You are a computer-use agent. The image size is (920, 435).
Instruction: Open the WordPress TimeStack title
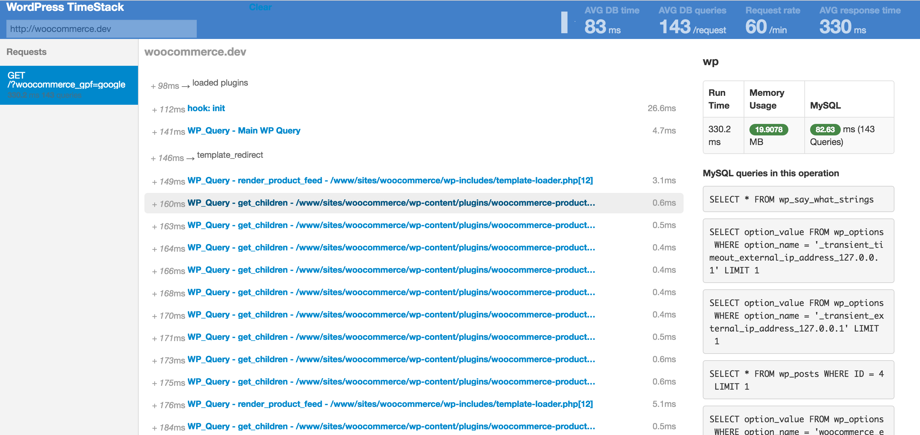(x=65, y=7)
